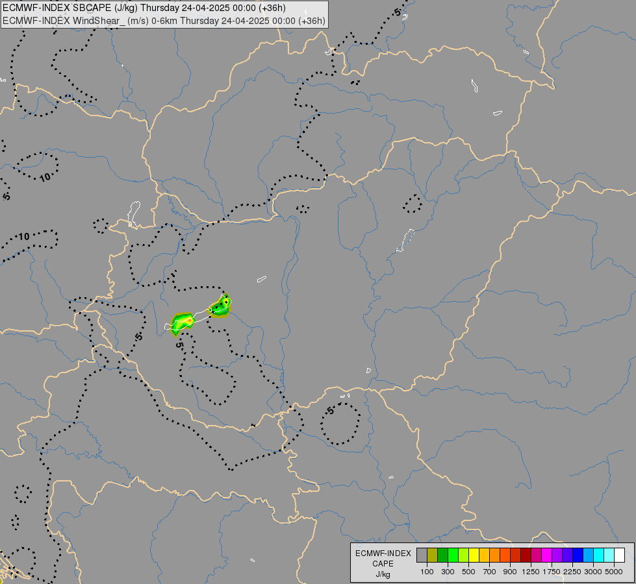
Task: Click the olive swatch in CAPE legend
Action: click(x=433, y=555)
